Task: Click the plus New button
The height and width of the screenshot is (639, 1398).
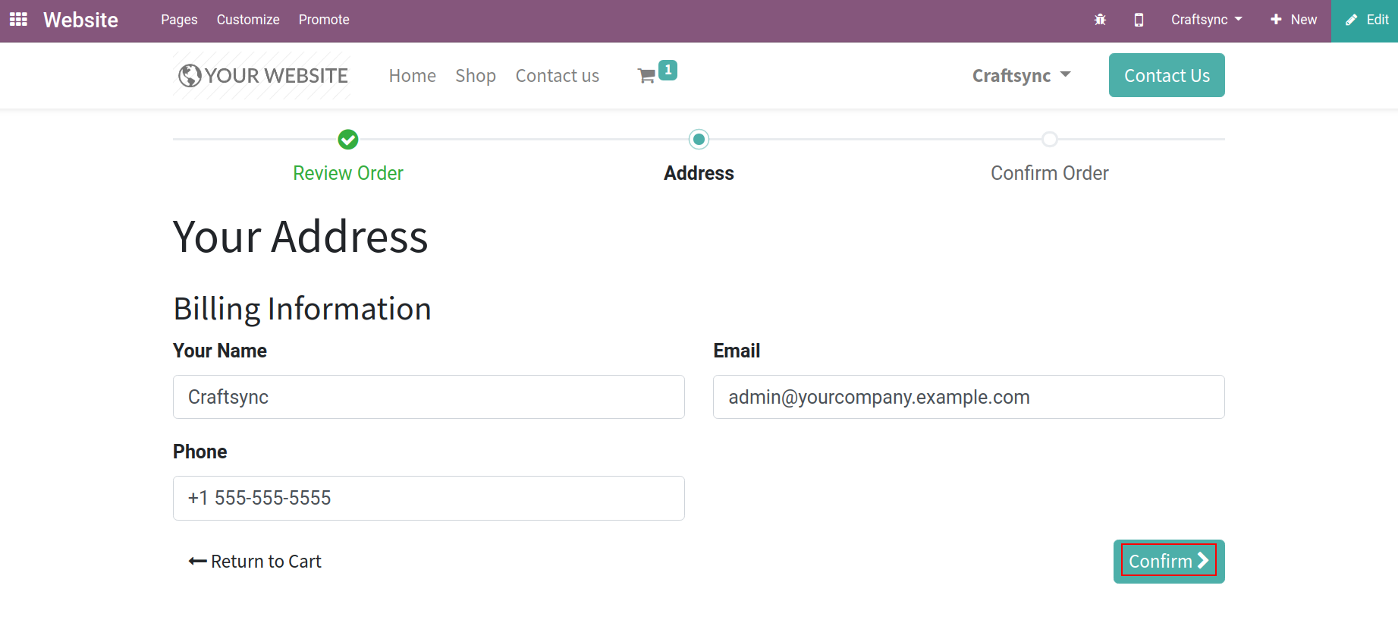Action: click(1294, 20)
